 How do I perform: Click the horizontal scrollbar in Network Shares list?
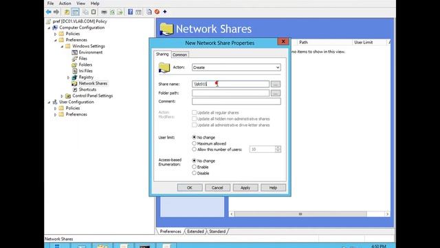(309, 214)
